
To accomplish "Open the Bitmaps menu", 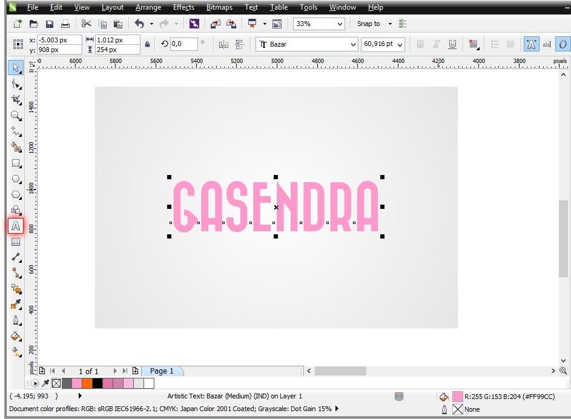I will (x=219, y=7).
